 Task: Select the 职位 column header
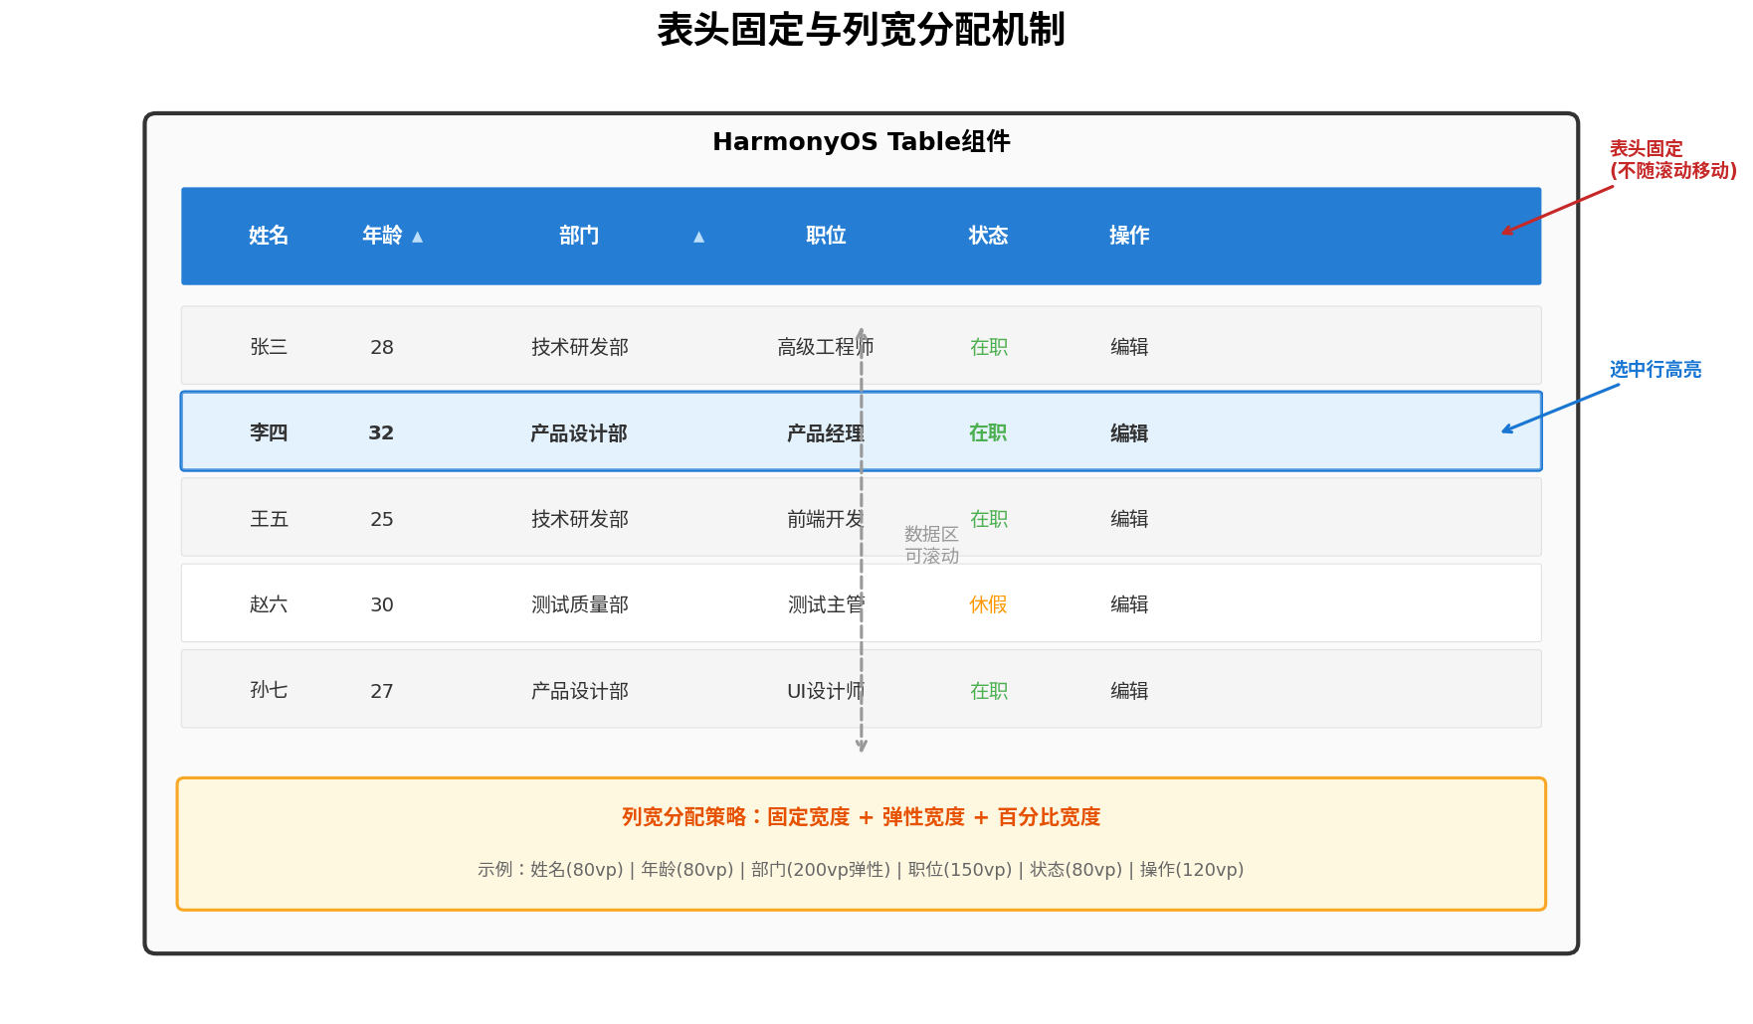tap(826, 236)
